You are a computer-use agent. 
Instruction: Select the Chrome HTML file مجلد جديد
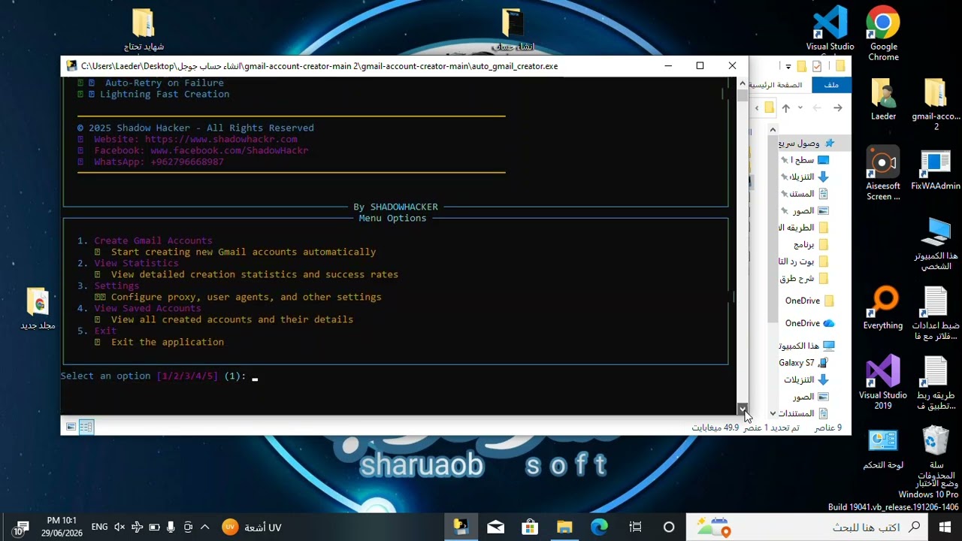tap(38, 309)
